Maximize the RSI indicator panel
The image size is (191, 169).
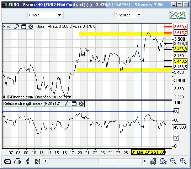click(x=74, y=103)
